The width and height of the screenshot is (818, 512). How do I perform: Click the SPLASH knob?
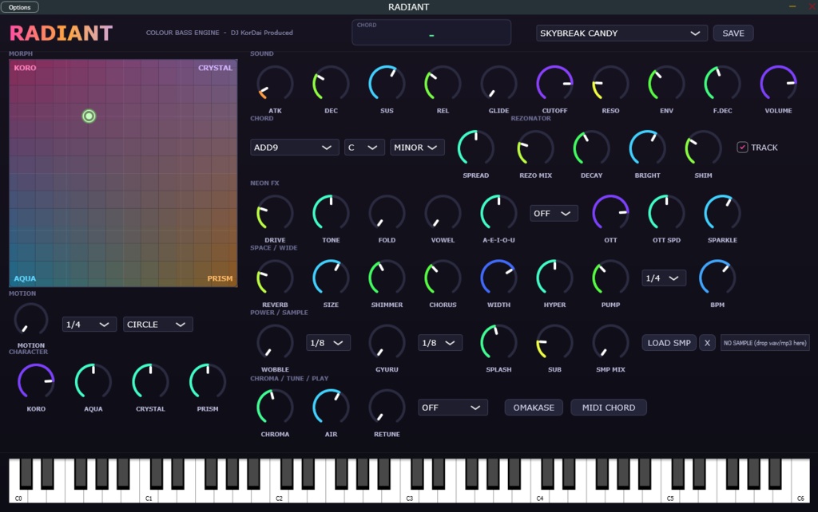[498, 342]
